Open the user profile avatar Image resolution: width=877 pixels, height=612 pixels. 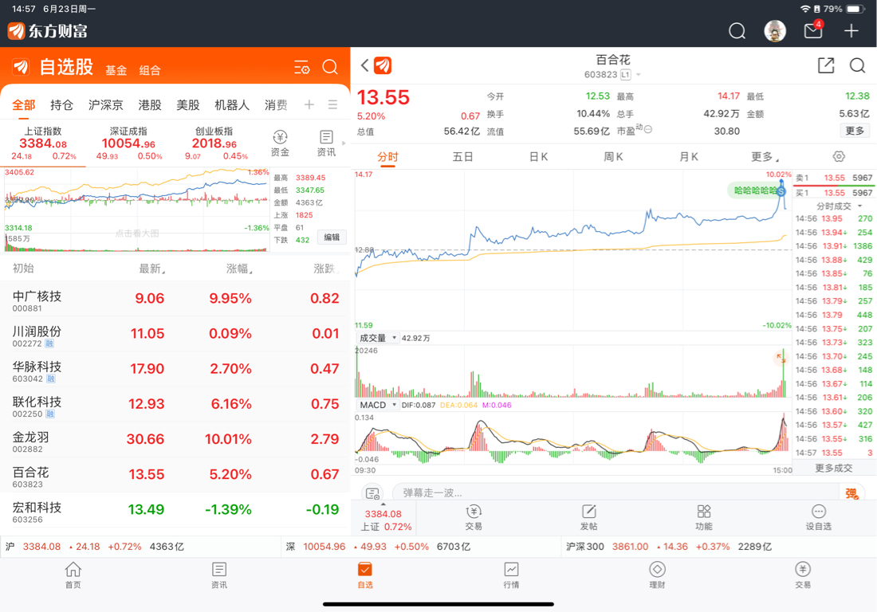click(775, 31)
